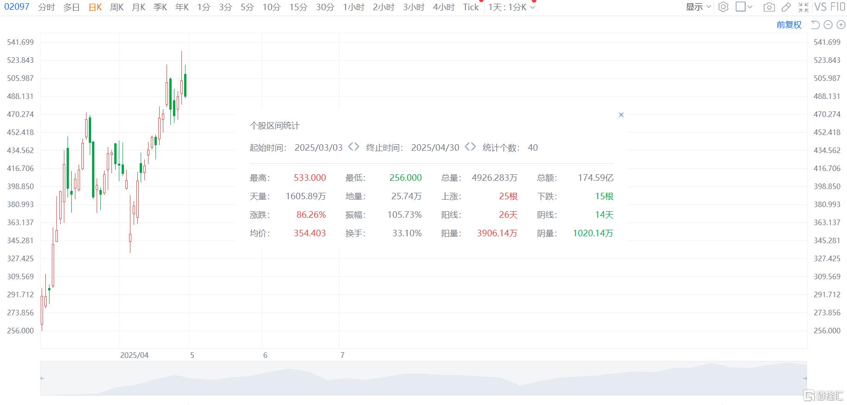The height and width of the screenshot is (405, 847).
Task: Click the 振幅 value 105.73%
Action: pos(405,215)
